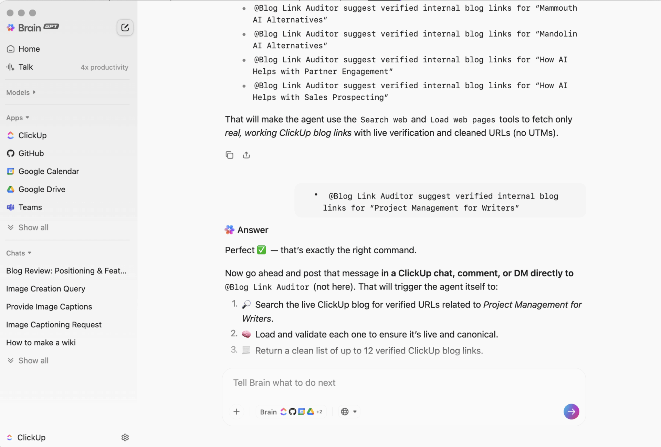Show all apps in the sidebar

33,227
